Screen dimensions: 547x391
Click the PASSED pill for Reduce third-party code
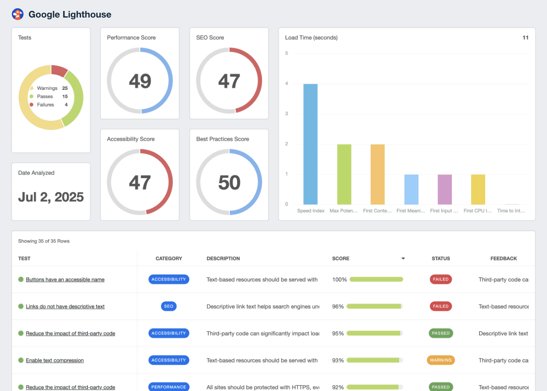coord(440,333)
